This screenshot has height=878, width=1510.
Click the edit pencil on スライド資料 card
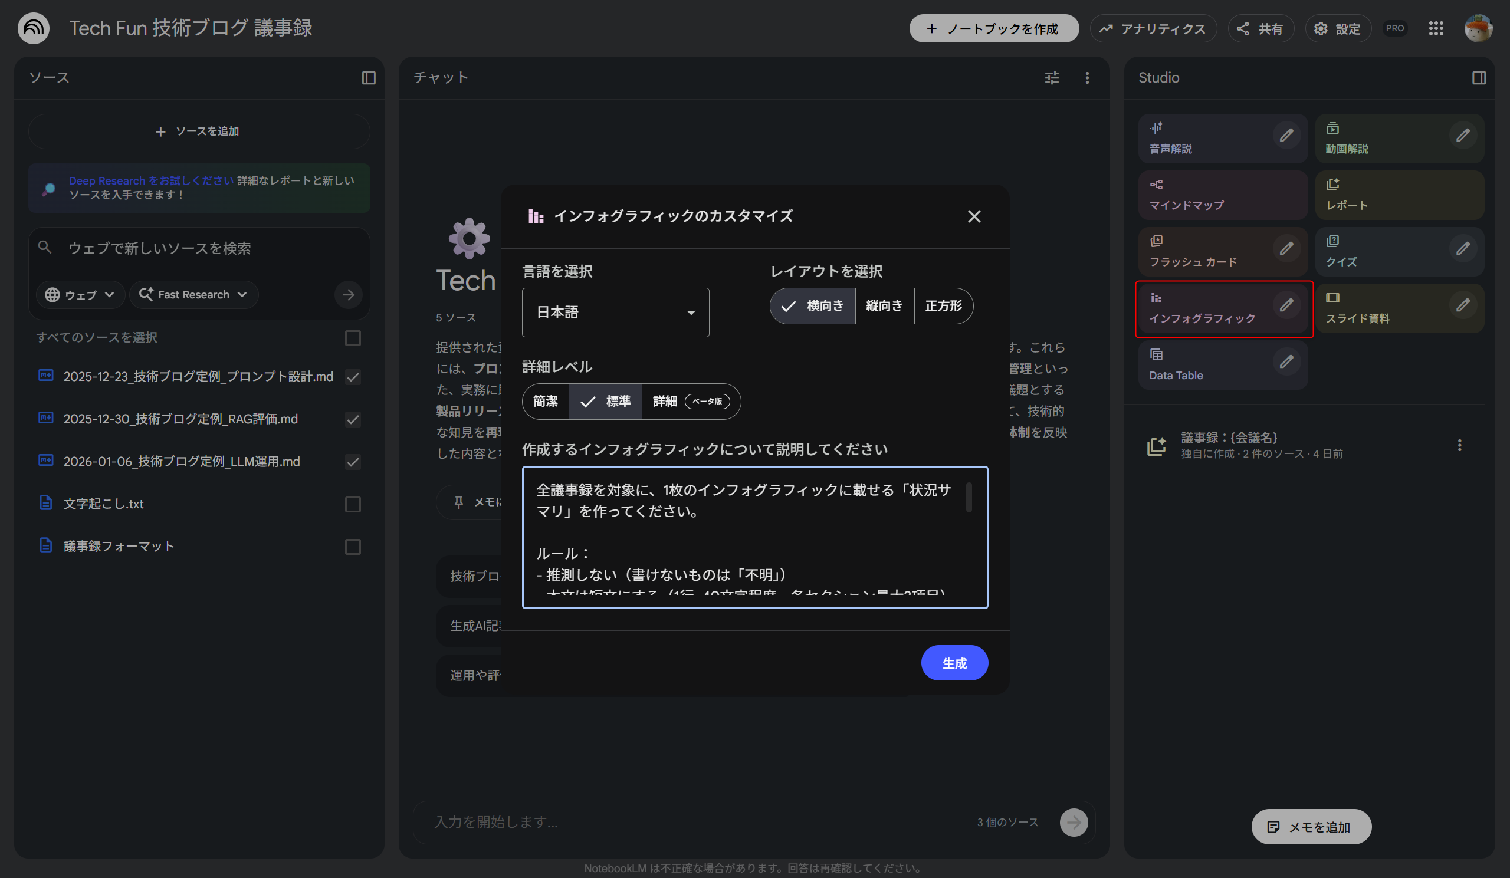[1462, 305]
